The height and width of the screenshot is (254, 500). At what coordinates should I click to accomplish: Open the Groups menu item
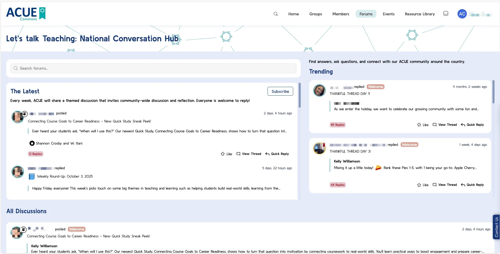(315, 14)
